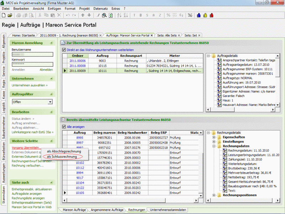Click the 'Abmelden' link
285x214 pixels.
(46, 70)
